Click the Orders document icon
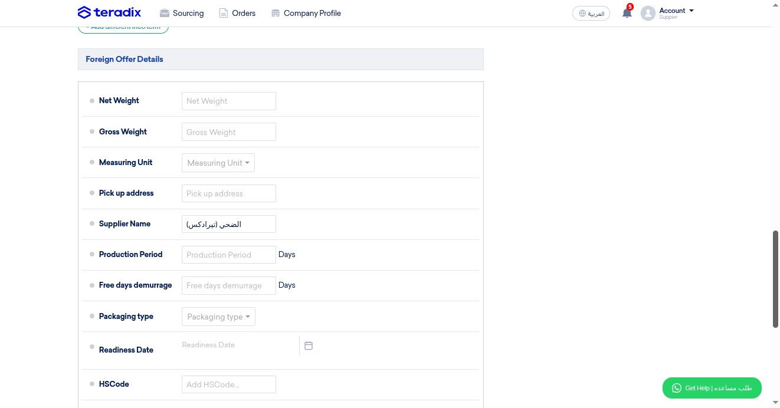780x408 pixels. point(224,13)
